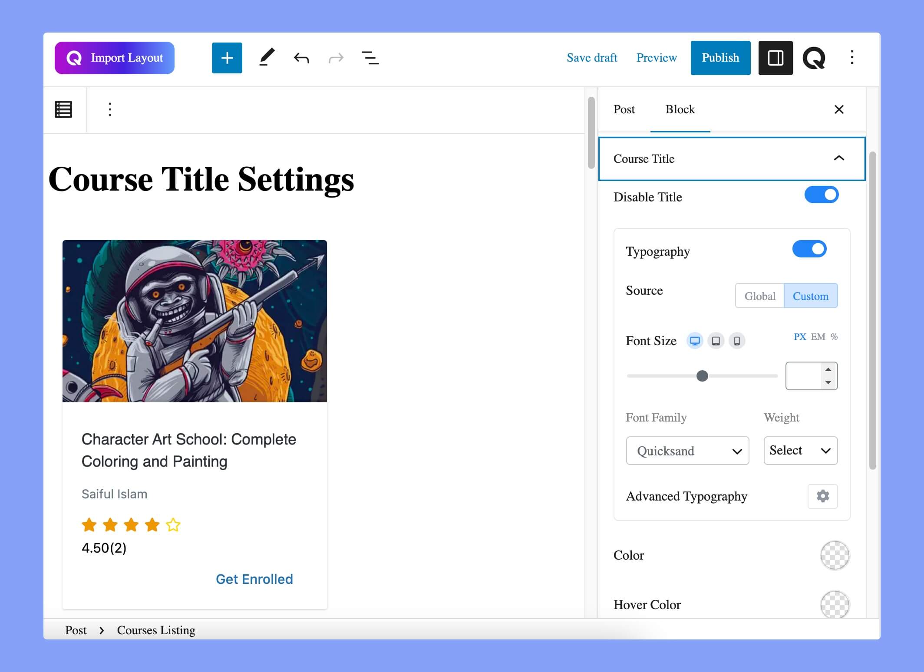Open the Font Family dropdown
Screen dimensions: 924x672
coord(687,451)
